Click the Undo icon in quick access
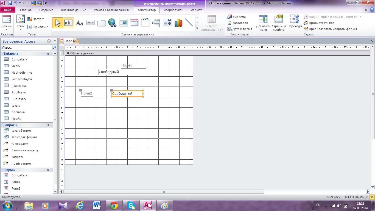This screenshot has height=211, width=375. coord(16,3)
